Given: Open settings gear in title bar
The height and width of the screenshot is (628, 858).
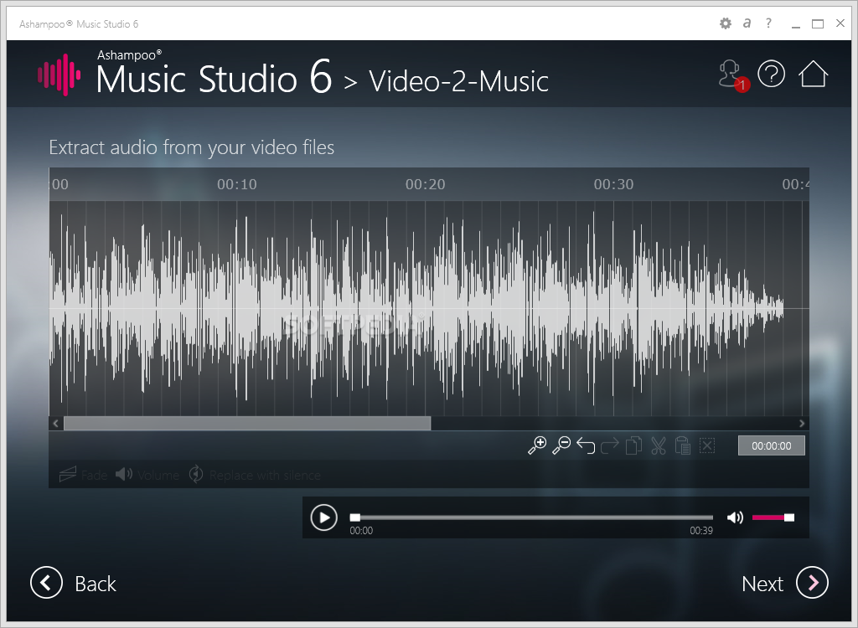Looking at the screenshot, I should (725, 23).
